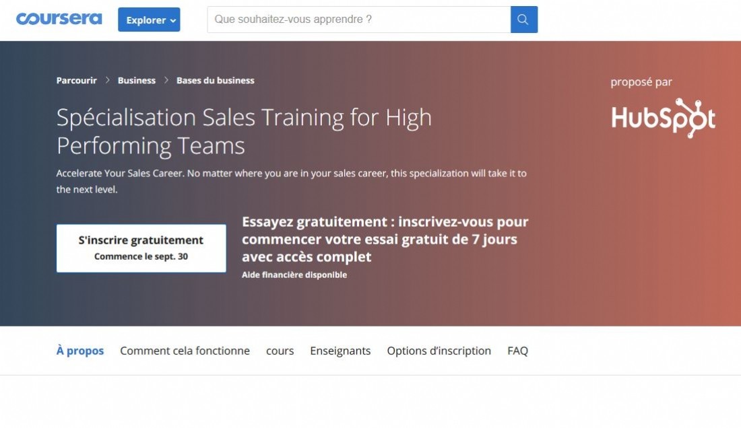Viewport: 741px width, 428px height.
Task: Click the magnifying glass search icon
Action: (523, 20)
